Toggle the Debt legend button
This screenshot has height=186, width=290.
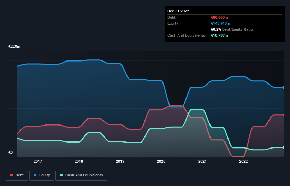(x=17, y=175)
